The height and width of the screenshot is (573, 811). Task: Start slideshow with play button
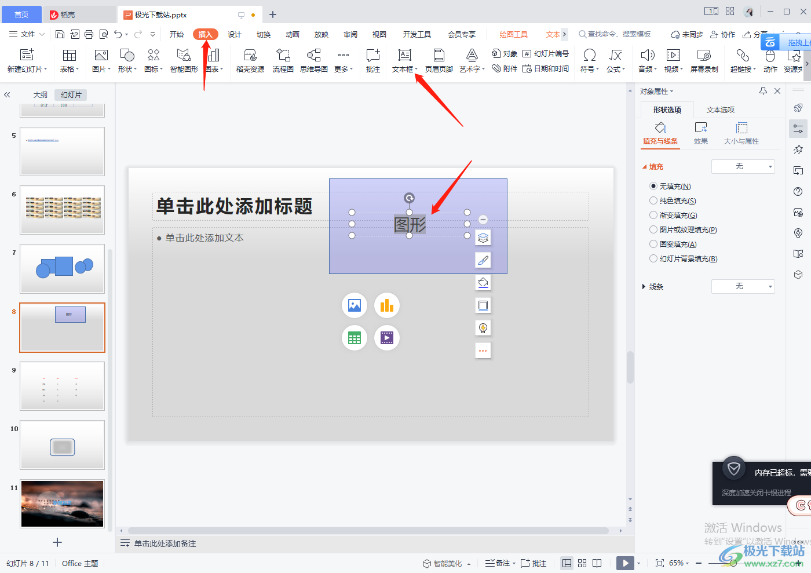point(625,563)
